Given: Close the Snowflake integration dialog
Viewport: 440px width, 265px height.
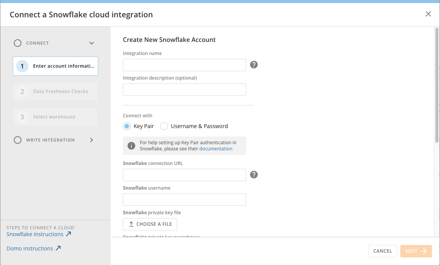Looking at the screenshot, I should (428, 14).
